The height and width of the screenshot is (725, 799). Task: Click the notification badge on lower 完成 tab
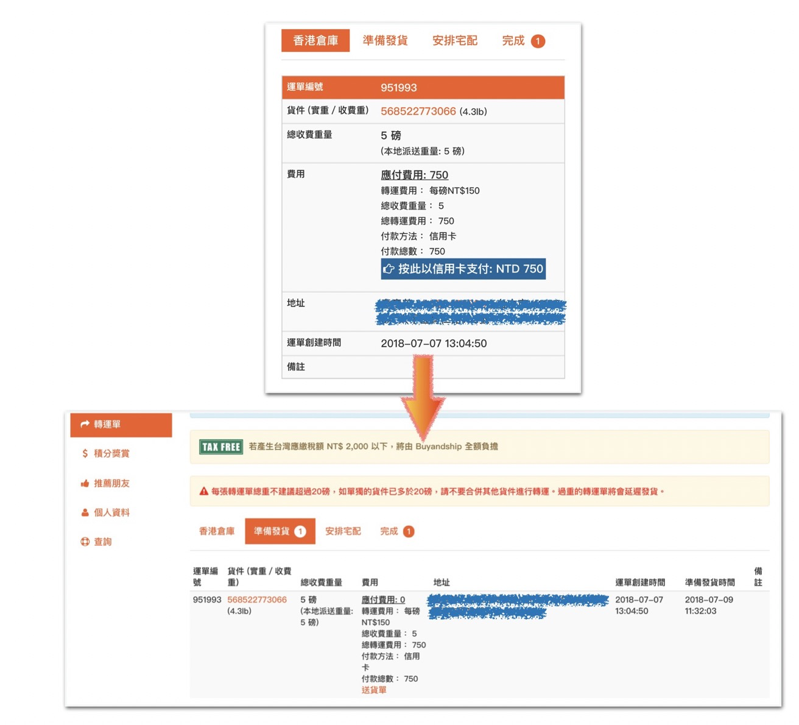[409, 531]
